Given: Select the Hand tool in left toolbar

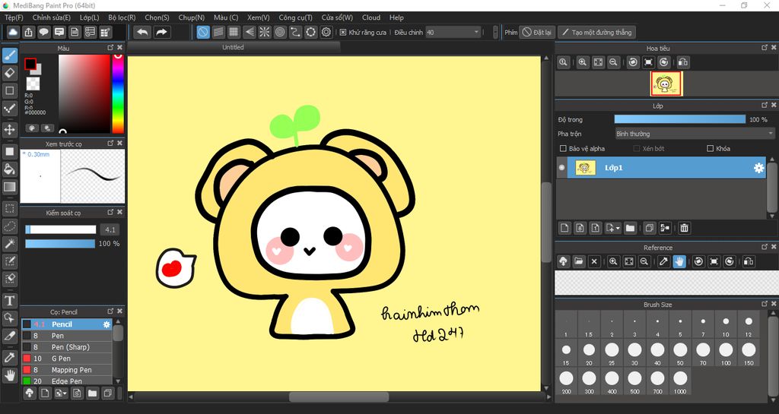Looking at the screenshot, I should [9, 375].
